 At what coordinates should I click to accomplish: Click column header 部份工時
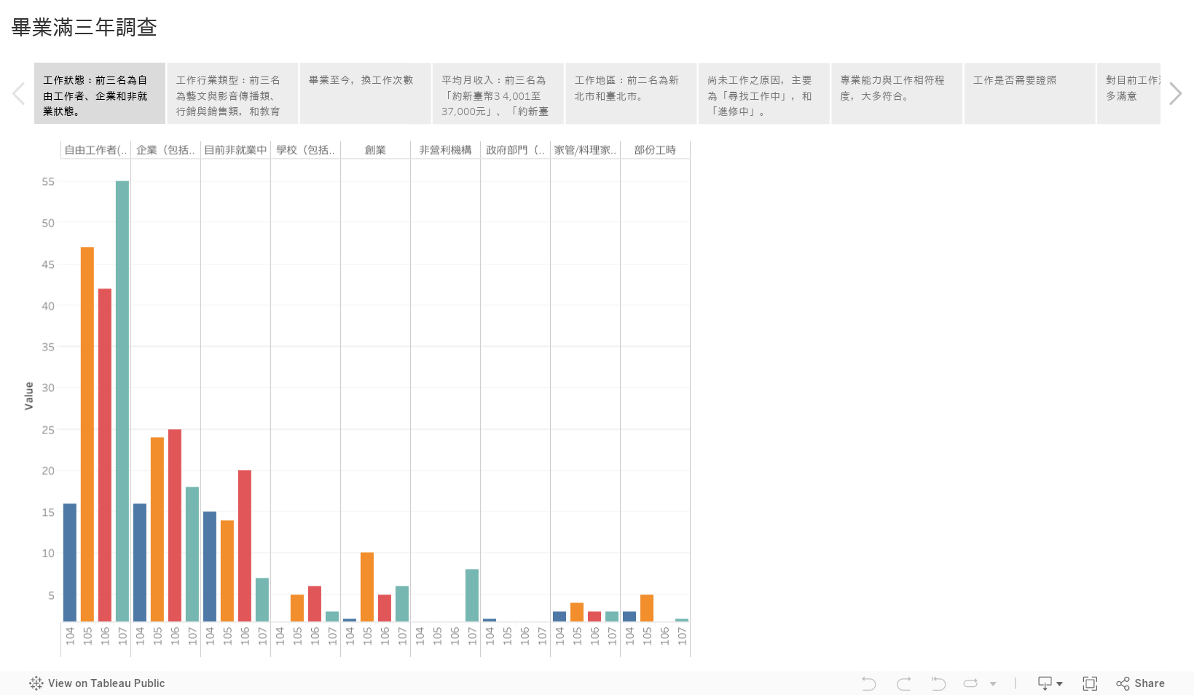[655, 150]
